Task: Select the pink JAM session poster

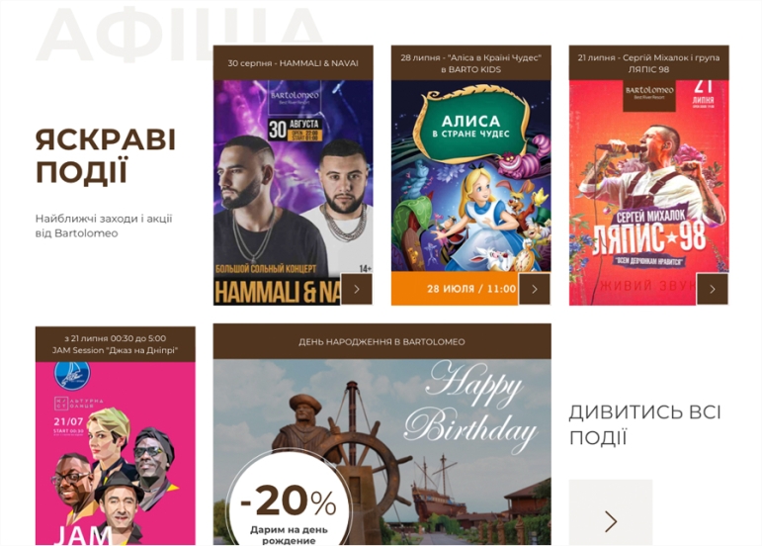Action: pos(116,453)
